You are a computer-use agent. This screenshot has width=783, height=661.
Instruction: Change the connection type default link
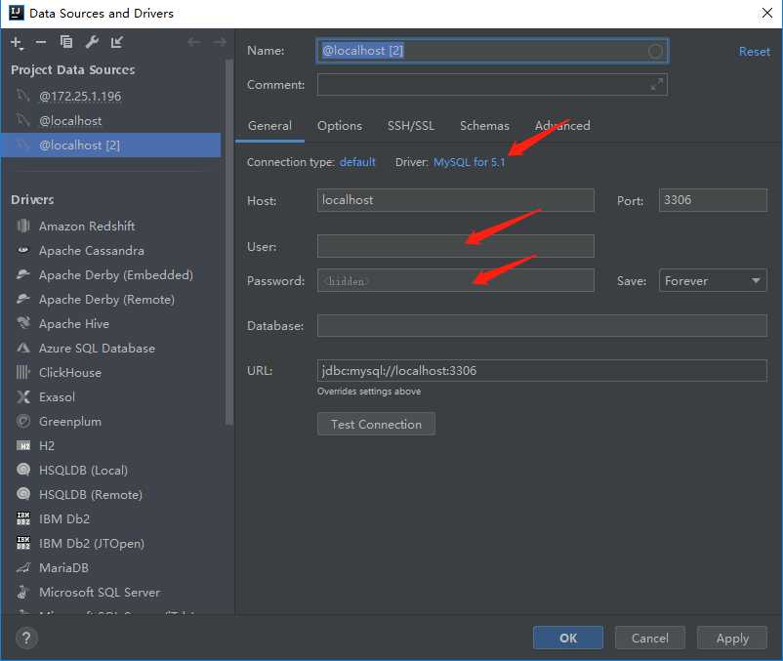(357, 162)
